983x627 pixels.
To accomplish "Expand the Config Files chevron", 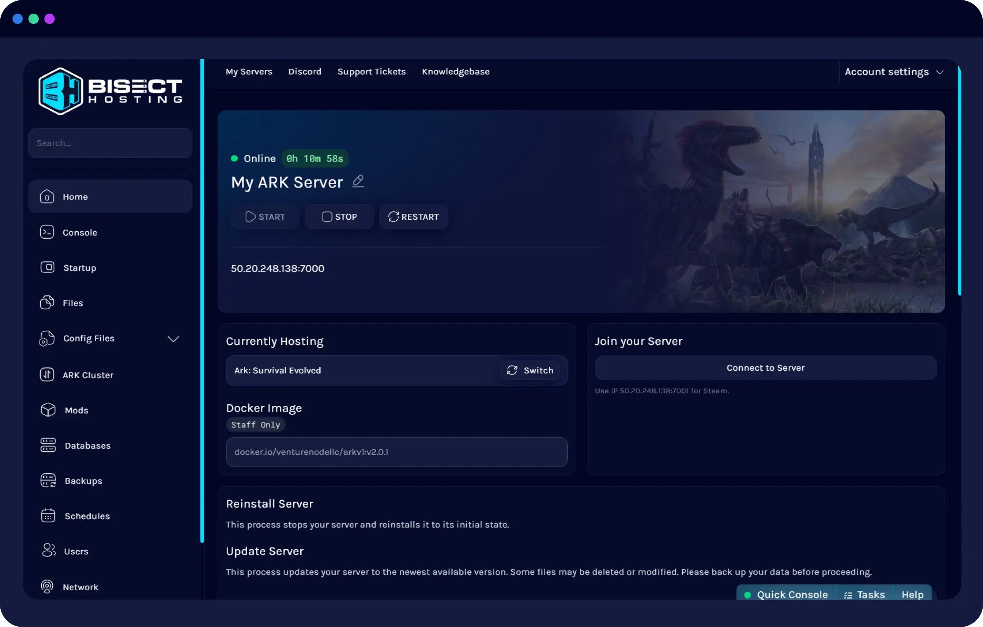I will coord(174,339).
